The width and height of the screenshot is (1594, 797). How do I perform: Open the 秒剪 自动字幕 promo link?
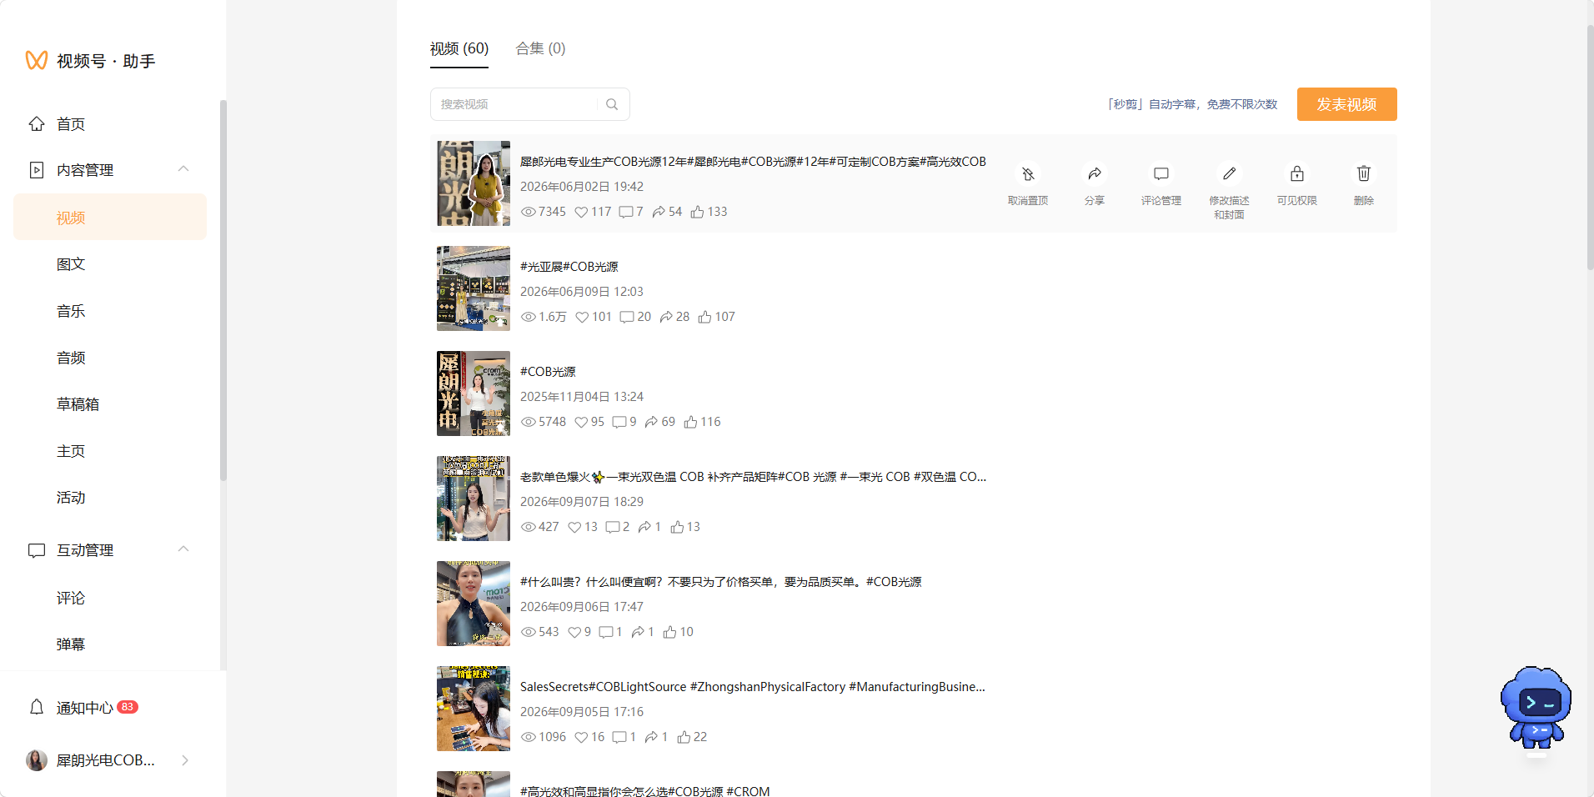tap(1191, 104)
